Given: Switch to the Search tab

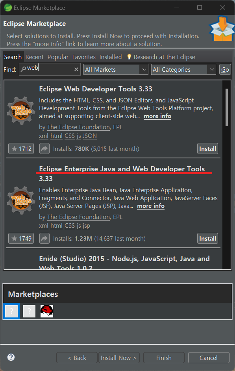Looking at the screenshot, I should click(13, 57).
